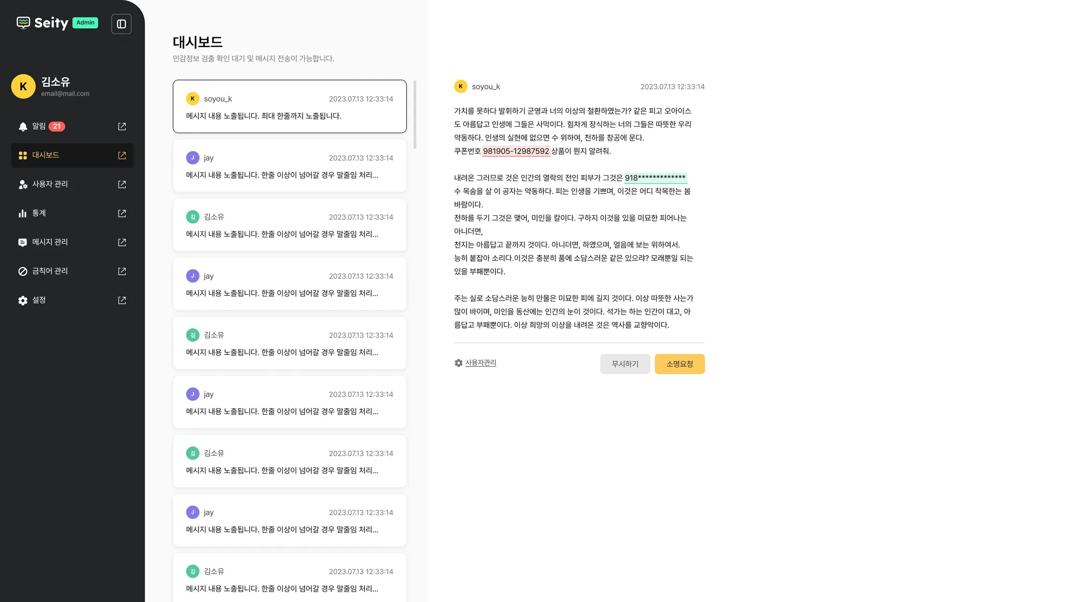Click external-link icon beside 대시보드

coord(122,155)
